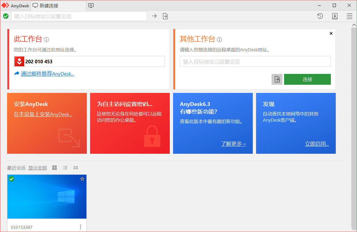Click the red AnyDesk ID icon
The image size is (357, 232).
coord(19,61)
